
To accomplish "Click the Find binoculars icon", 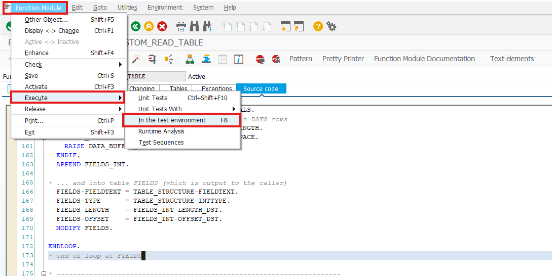I will tap(194, 26).
